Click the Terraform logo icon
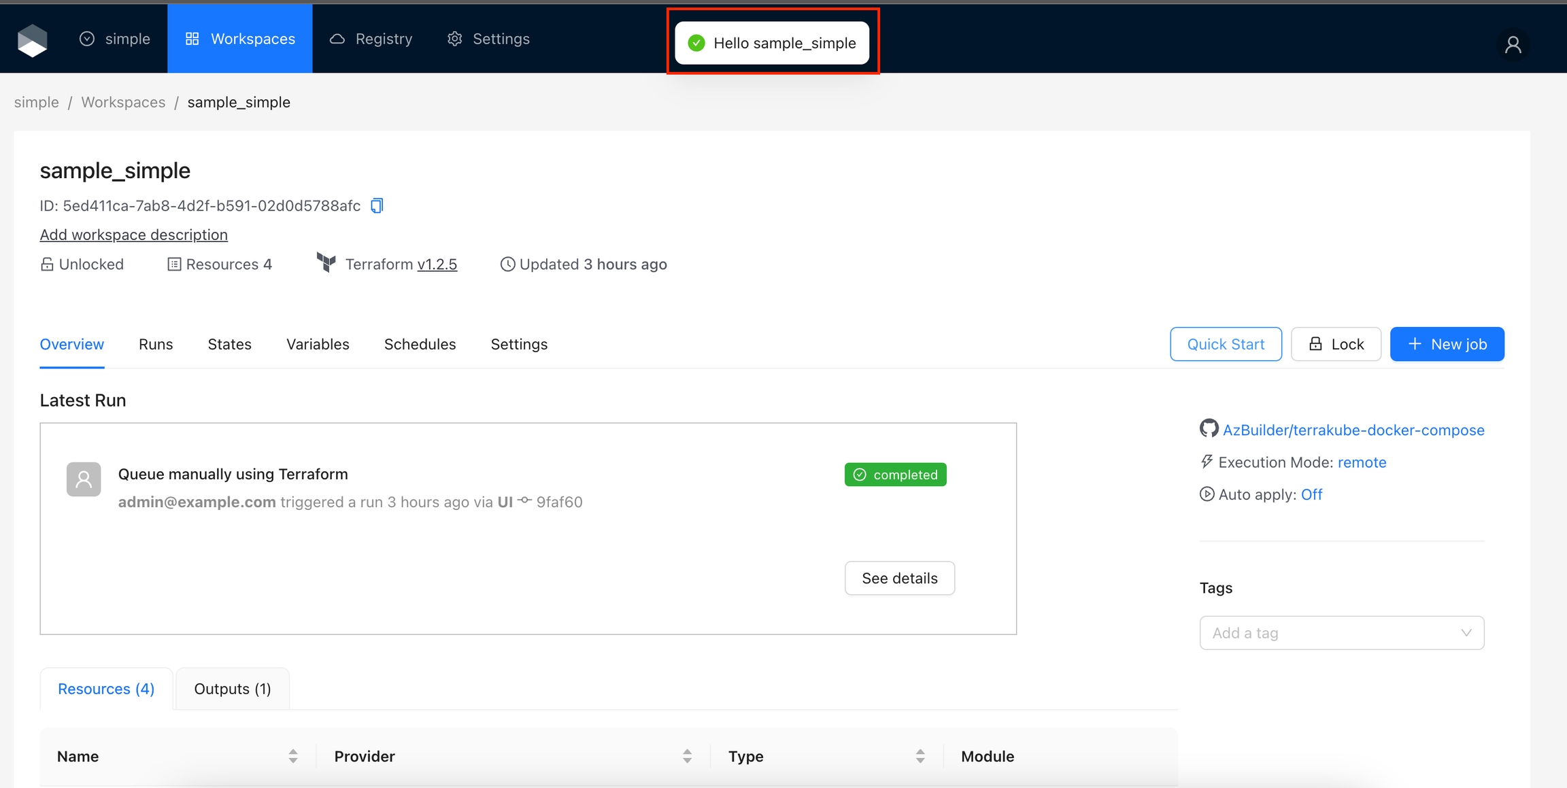This screenshot has height=788, width=1567. click(x=326, y=262)
